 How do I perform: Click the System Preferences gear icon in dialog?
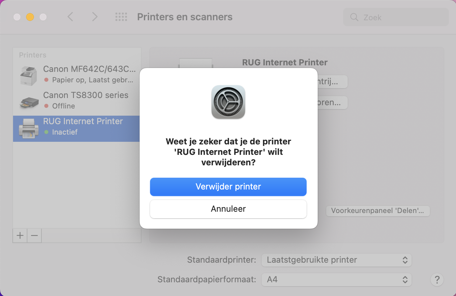228,102
